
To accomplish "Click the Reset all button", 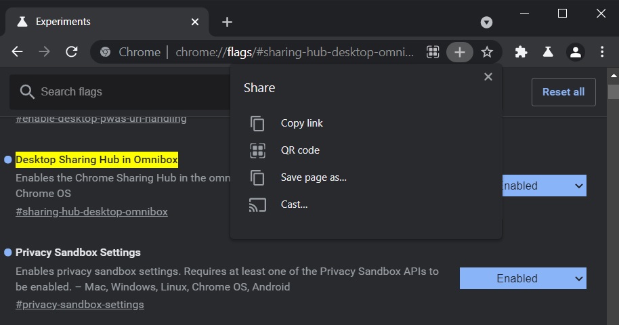I will pyautogui.click(x=563, y=92).
